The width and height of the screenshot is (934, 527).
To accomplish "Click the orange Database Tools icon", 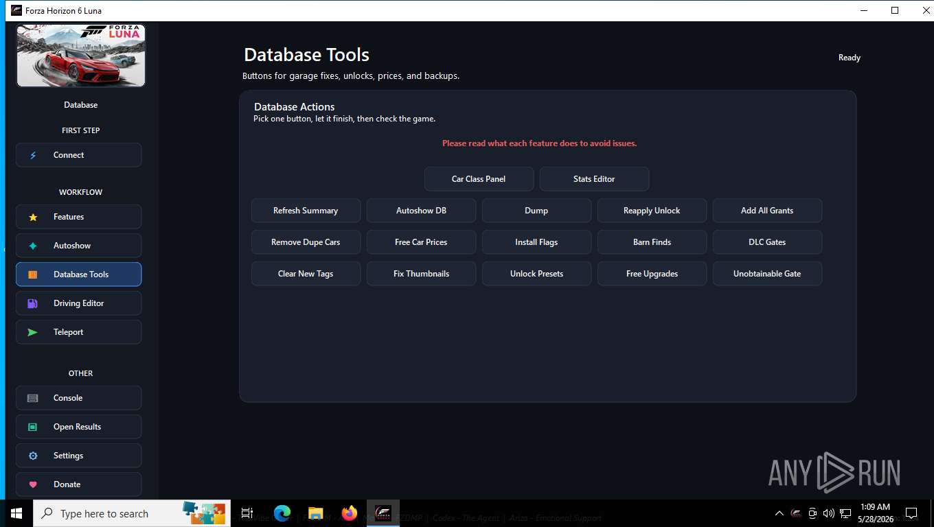I will pos(33,274).
